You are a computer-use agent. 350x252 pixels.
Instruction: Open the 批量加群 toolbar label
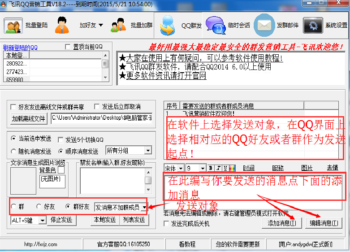142,25
